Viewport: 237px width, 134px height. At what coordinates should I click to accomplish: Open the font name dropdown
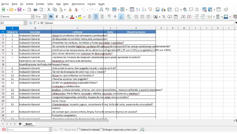pos(32,17)
